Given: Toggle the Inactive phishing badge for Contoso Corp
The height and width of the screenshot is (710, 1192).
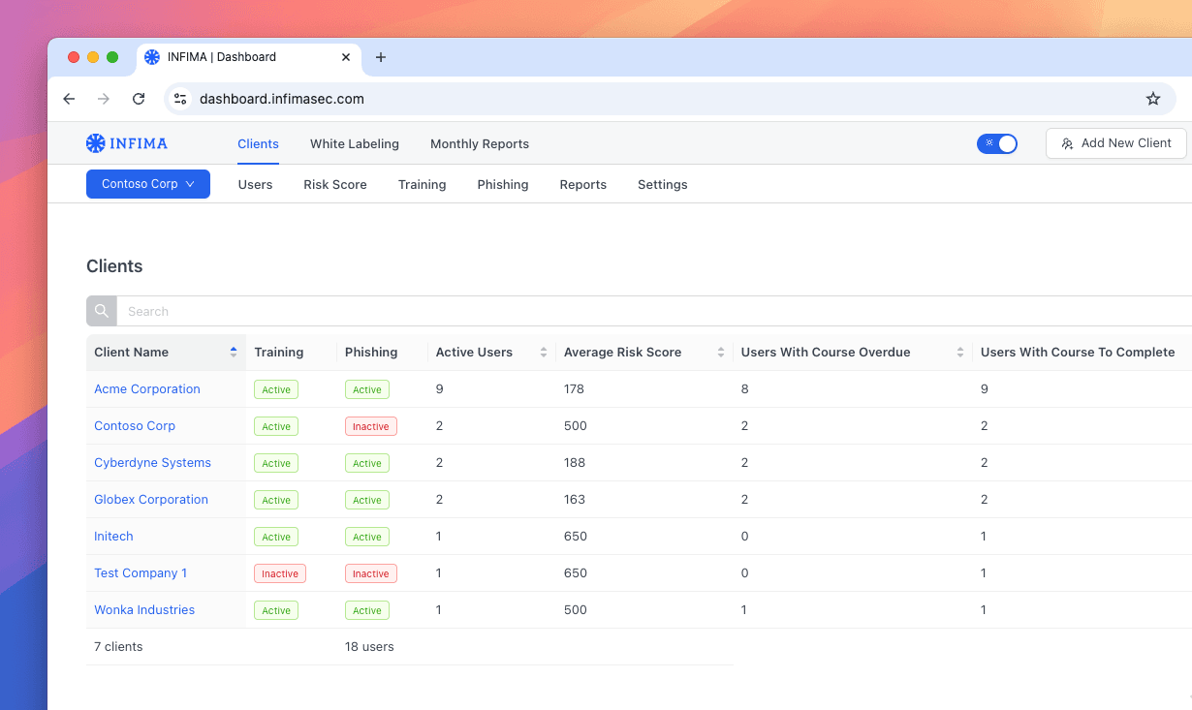Looking at the screenshot, I should (x=371, y=426).
